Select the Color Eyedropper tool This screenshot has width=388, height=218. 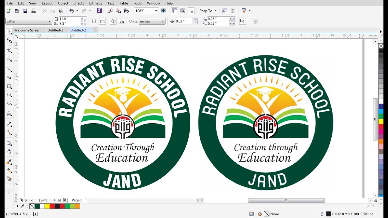[x=9, y=162]
